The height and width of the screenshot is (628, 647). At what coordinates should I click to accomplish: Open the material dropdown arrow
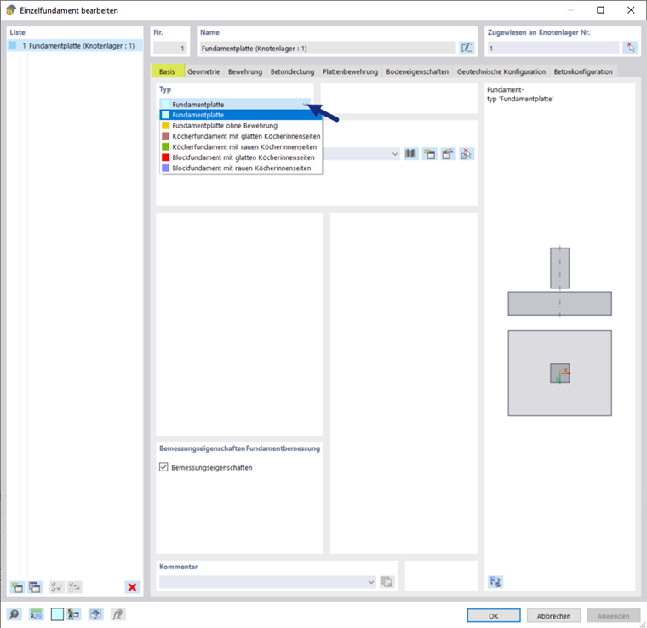(395, 154)
